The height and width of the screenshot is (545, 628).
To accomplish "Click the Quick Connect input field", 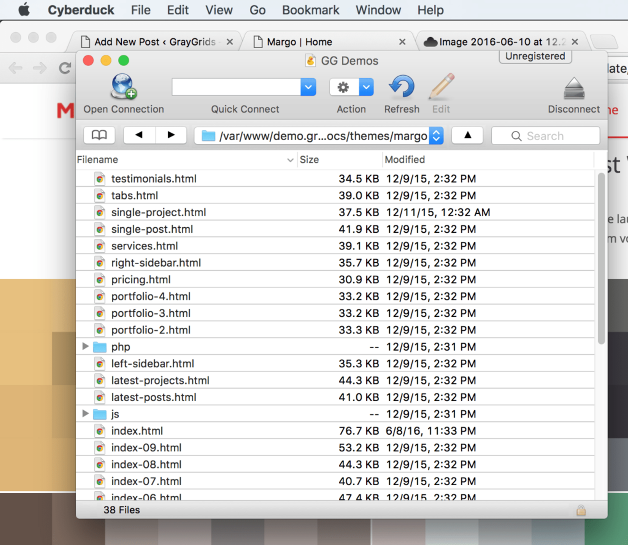I will click(236, 87).
